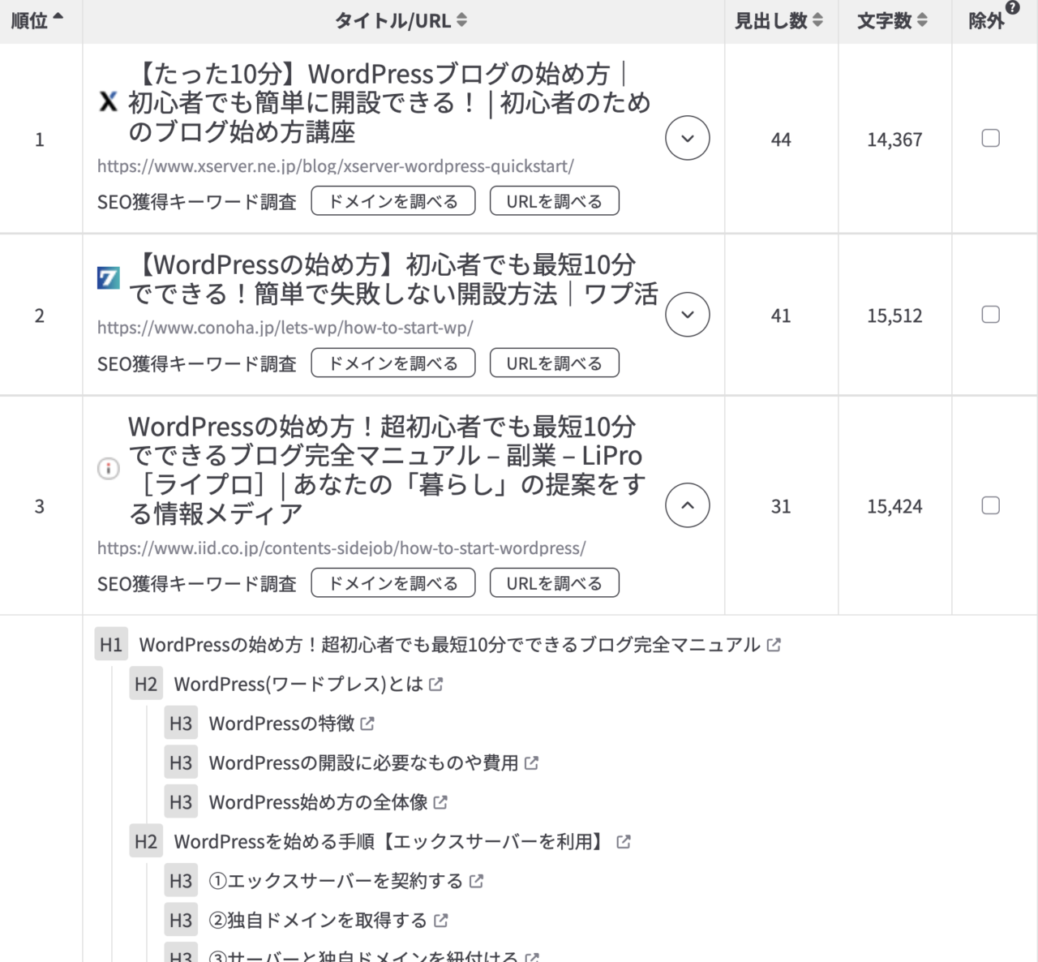This screenshot has width=1038, height=962.
Task: Check 除外 checkbox for rank 3
Action: click(x=991, y=506)
